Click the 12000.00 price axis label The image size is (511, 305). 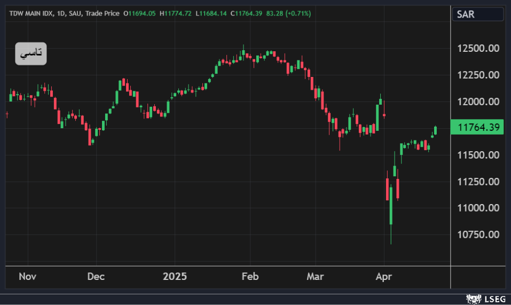point(478,101)
